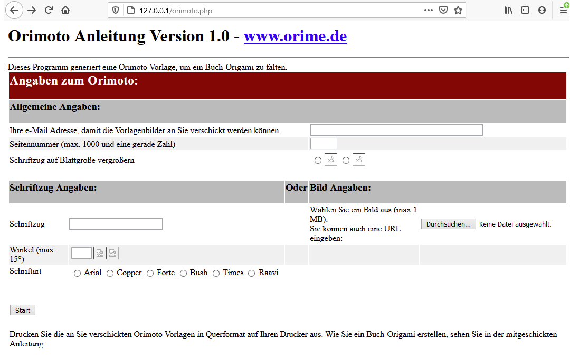Click the browser back arrow button
The height and width of the screenshot is (356, 570).
[14, 10]
